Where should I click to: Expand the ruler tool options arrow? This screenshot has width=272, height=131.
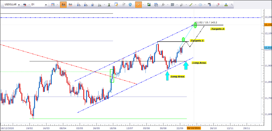point(143,5)
